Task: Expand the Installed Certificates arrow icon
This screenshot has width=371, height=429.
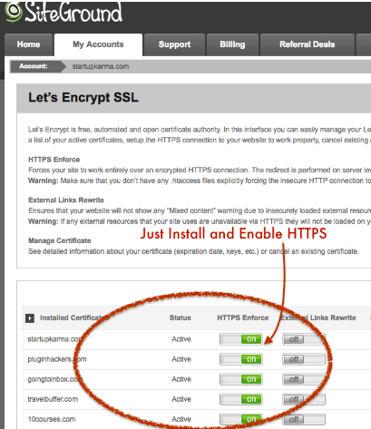Action: [30, 318]
